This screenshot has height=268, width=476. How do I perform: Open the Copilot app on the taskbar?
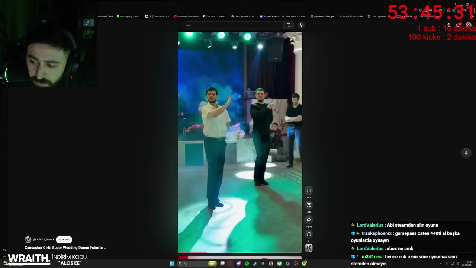287,264
